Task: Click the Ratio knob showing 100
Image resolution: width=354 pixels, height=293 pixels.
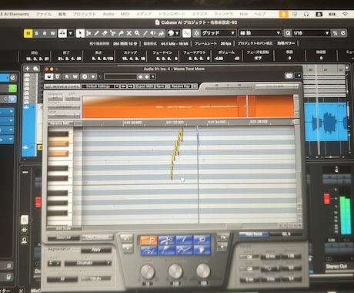Action: (203, 271)
